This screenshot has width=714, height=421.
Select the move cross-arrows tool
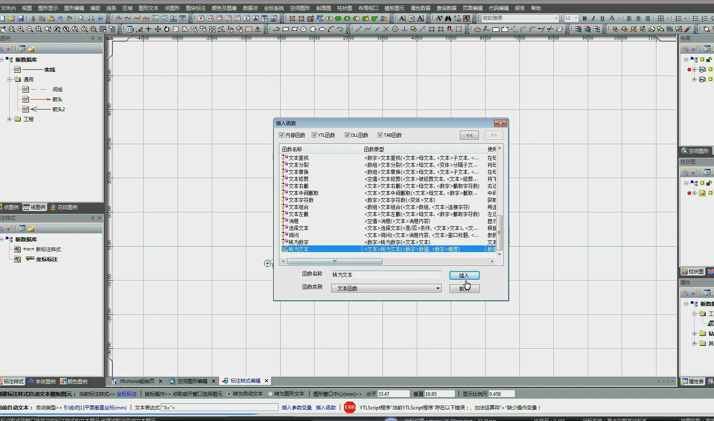(158, 29)
